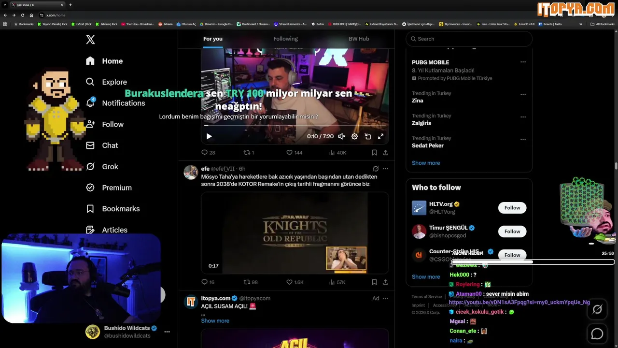
Task: Open the All Bookmarks folder
Action: (x=603, y=24)
